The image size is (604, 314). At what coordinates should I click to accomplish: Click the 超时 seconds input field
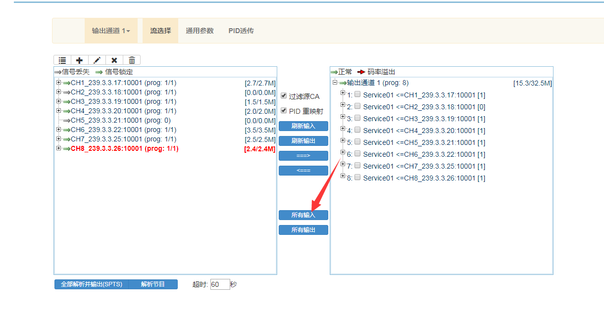coord(220,284)
